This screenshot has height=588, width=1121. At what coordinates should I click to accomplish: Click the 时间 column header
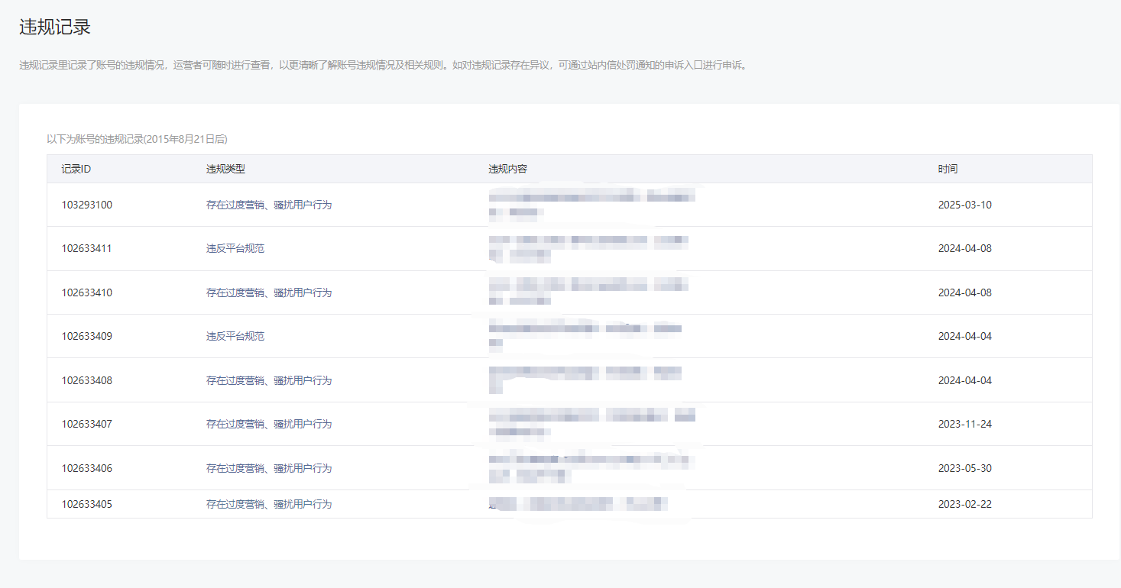coord(948,169)
